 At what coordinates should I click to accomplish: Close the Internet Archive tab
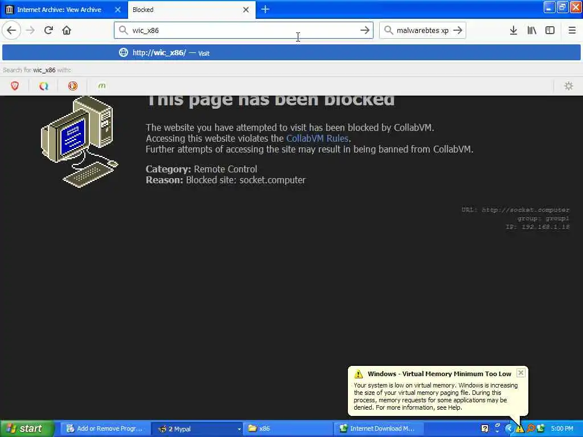tap(118, 10)
